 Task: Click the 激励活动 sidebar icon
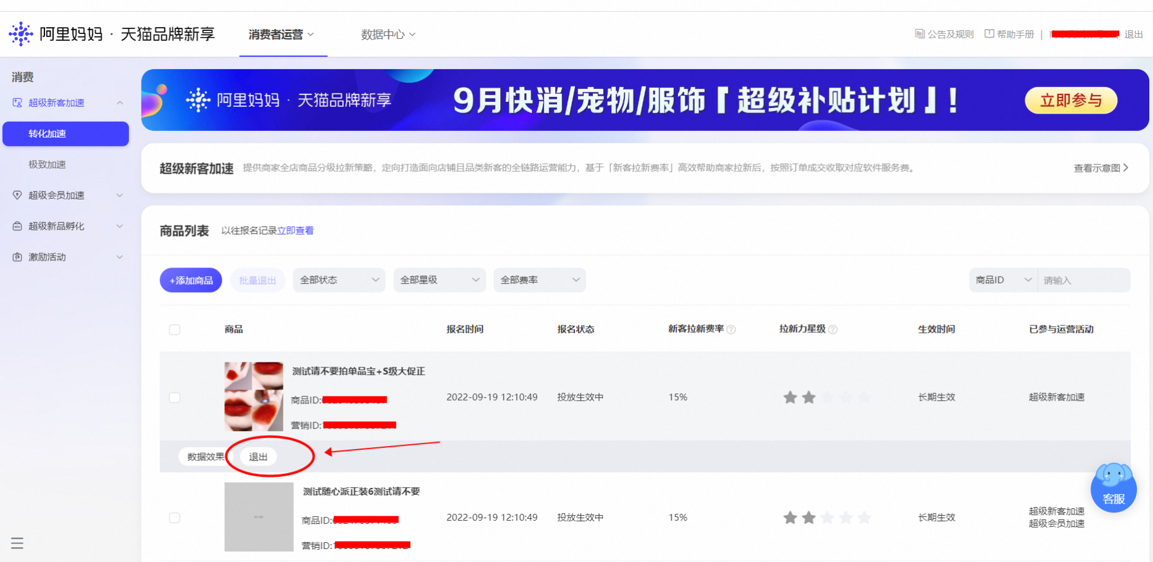(x=17, y=257)
